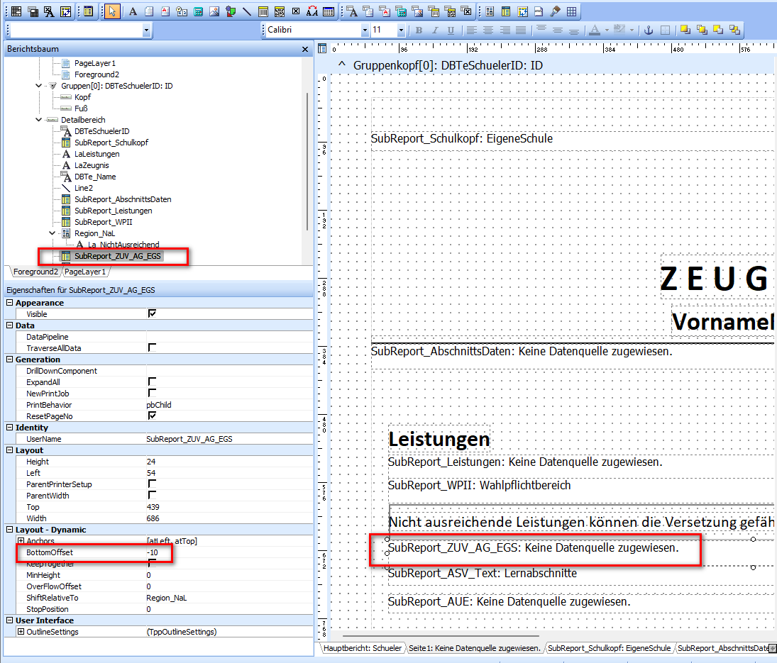Pick the DBCheckBox data-aware tool
777x663 pixels.
(x=466, y=11)
